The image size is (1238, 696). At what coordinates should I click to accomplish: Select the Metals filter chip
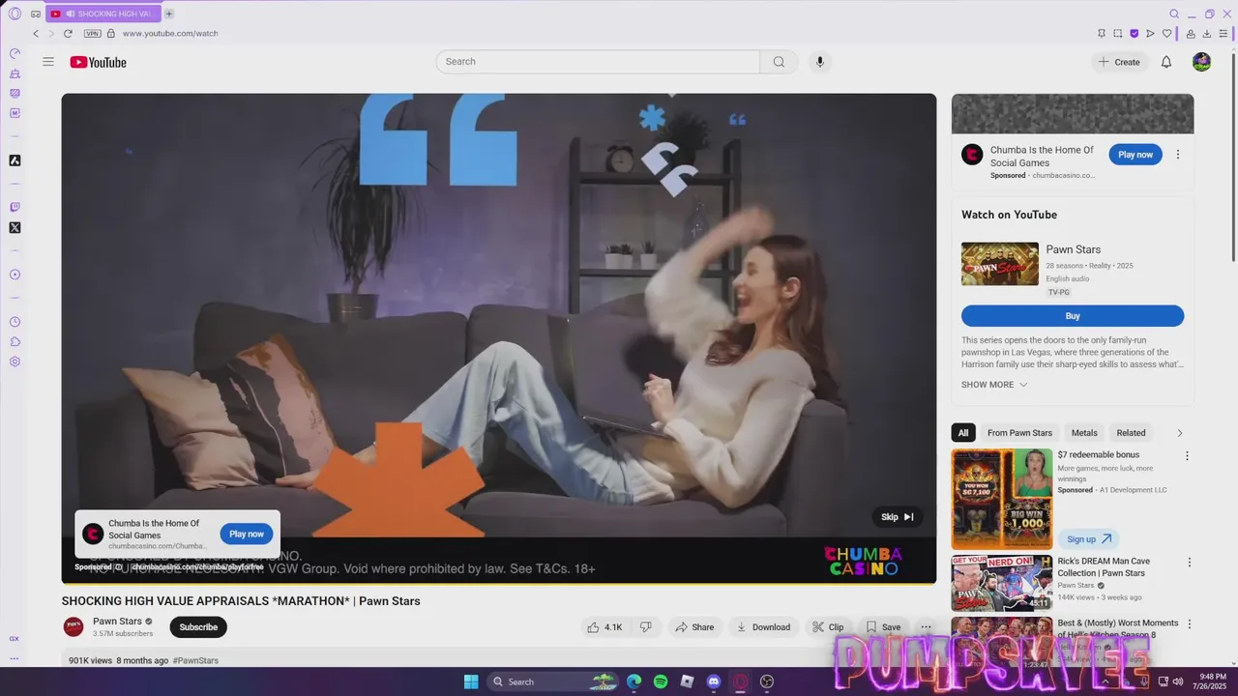point(1084,433)
